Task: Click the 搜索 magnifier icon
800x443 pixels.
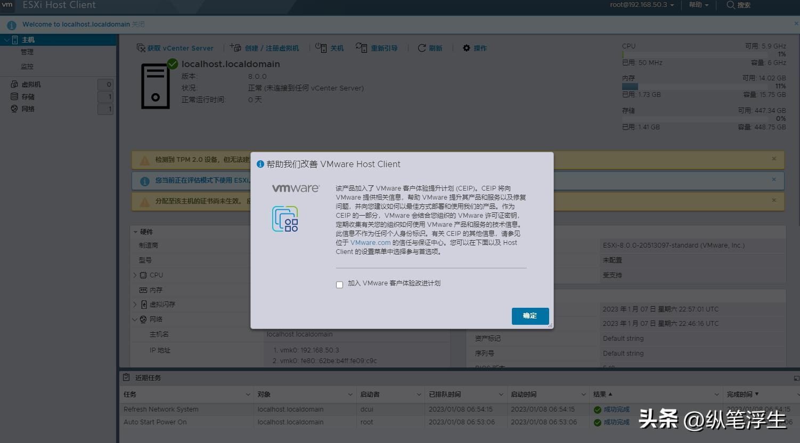Action: tap(731, 5)
